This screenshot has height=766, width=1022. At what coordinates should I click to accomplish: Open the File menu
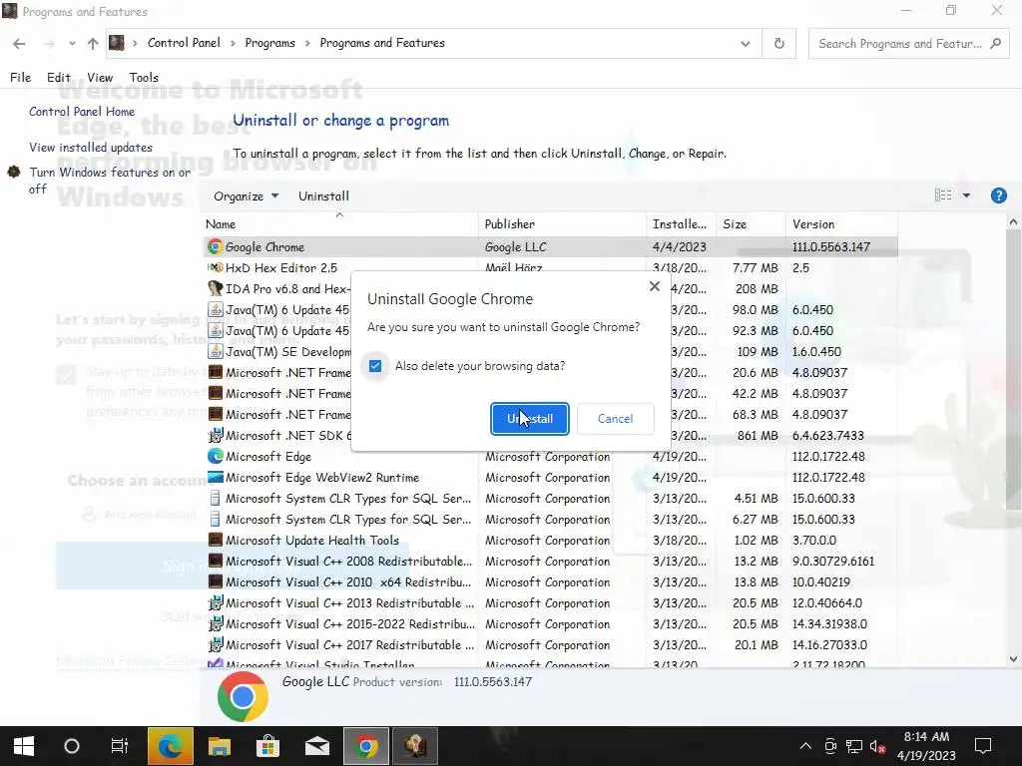click(20, 78)
